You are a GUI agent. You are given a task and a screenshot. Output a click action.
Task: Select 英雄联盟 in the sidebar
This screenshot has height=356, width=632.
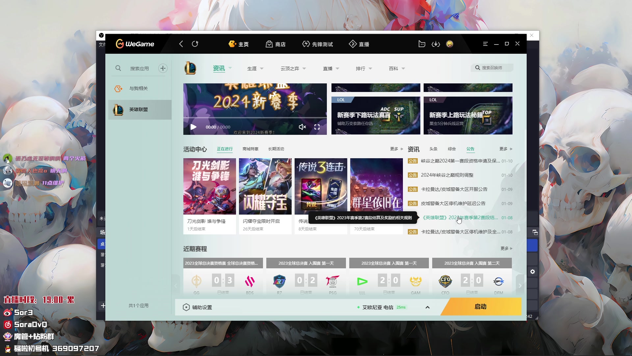[x=140, y=109]
